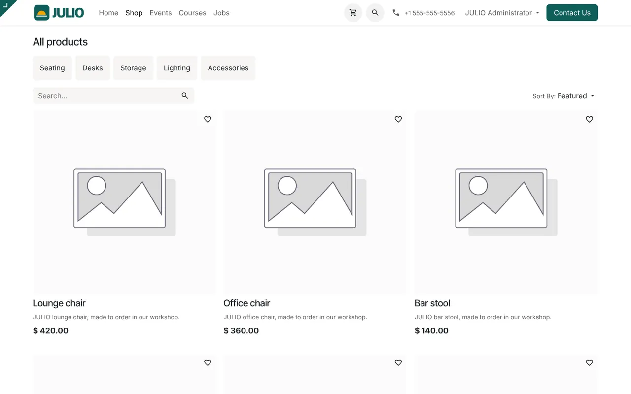Click the phone icon beside the number
The width and height of the screenshot is (631, 394).
click(x=396, y=13)
